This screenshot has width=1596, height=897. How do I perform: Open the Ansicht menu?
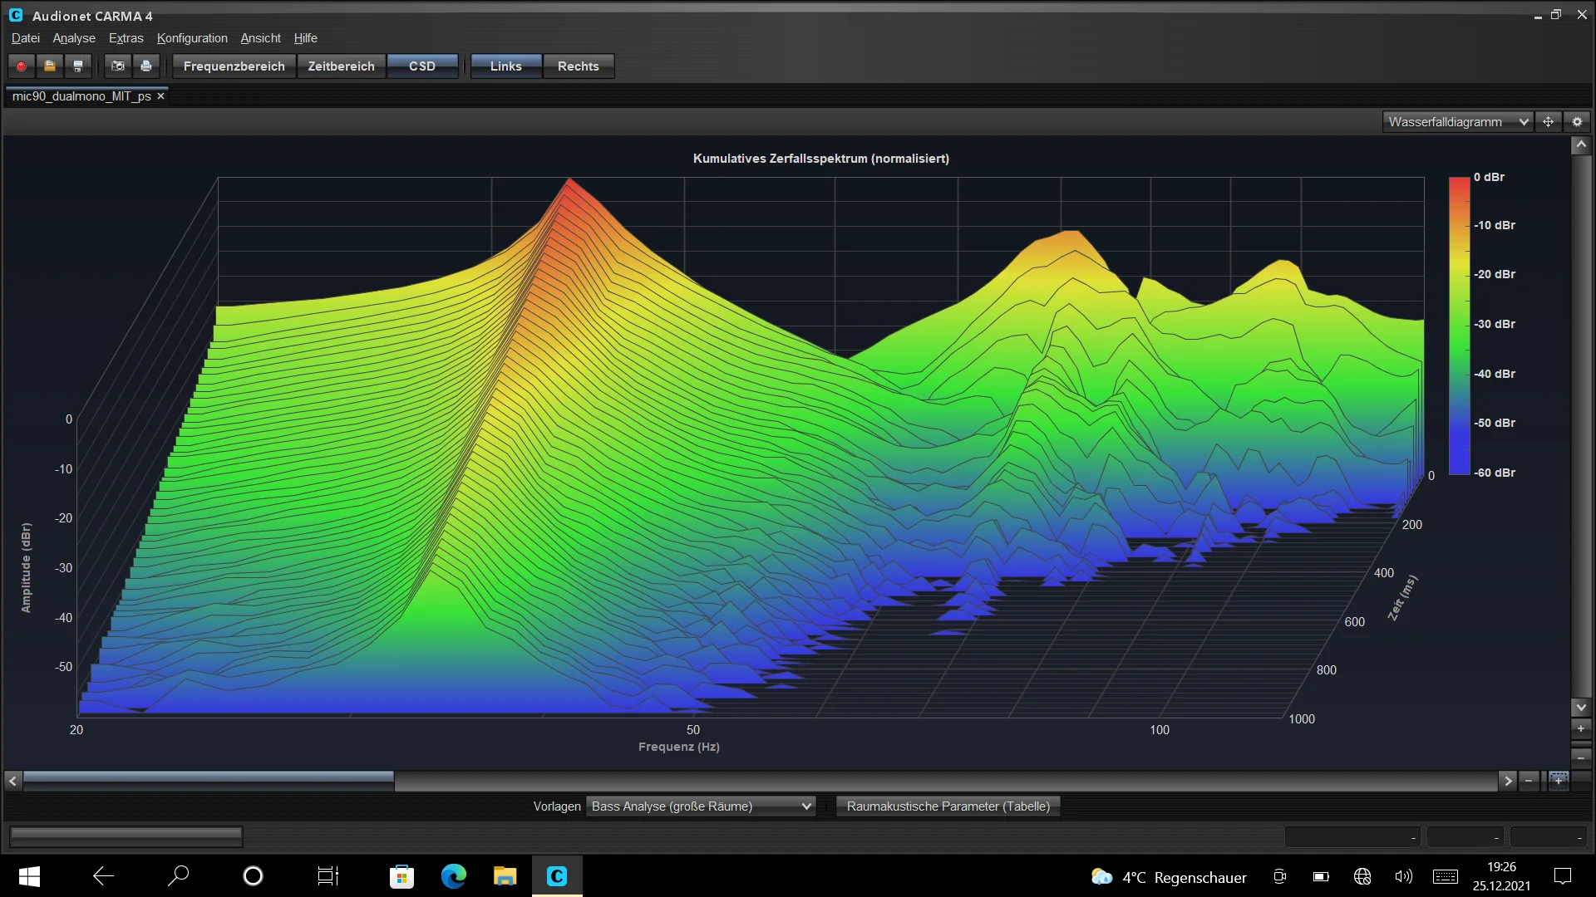point(261,38)
